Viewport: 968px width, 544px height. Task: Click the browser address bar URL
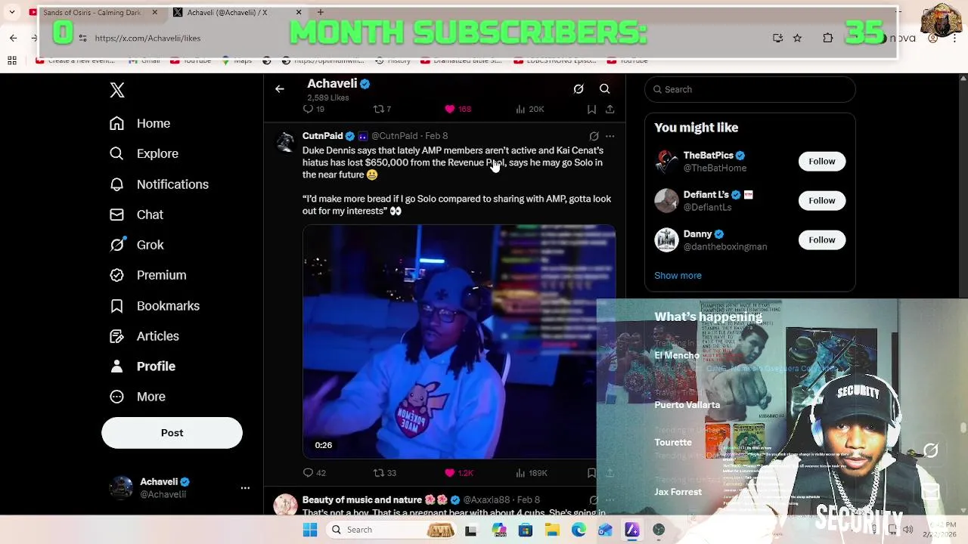pyautogui.click(x=147, y=38)
